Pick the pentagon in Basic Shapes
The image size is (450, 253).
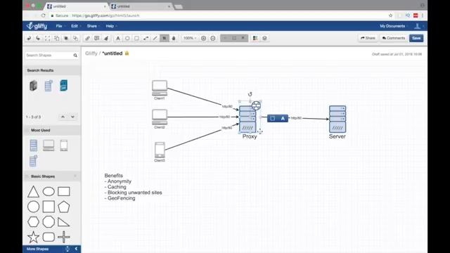tap(64, 207)
